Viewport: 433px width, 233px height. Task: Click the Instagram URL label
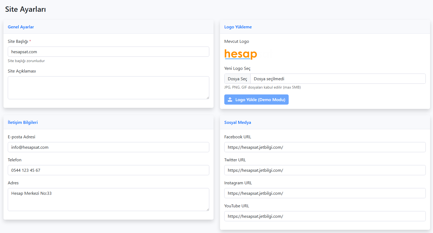(x=238, y=183)
